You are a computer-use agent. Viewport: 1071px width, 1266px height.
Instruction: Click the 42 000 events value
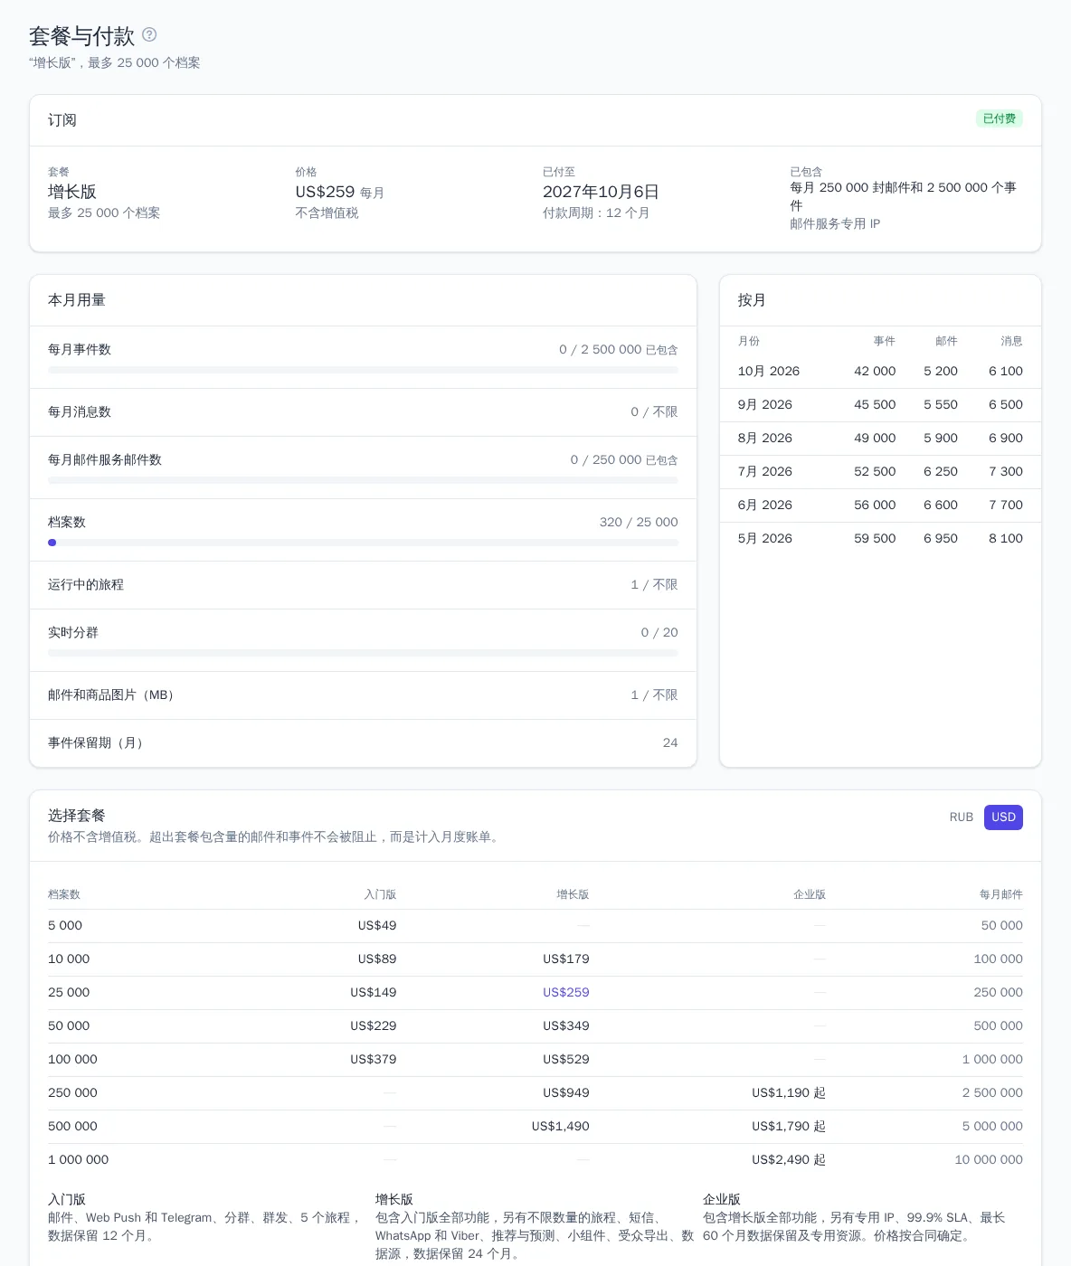[x=875, y=371]
